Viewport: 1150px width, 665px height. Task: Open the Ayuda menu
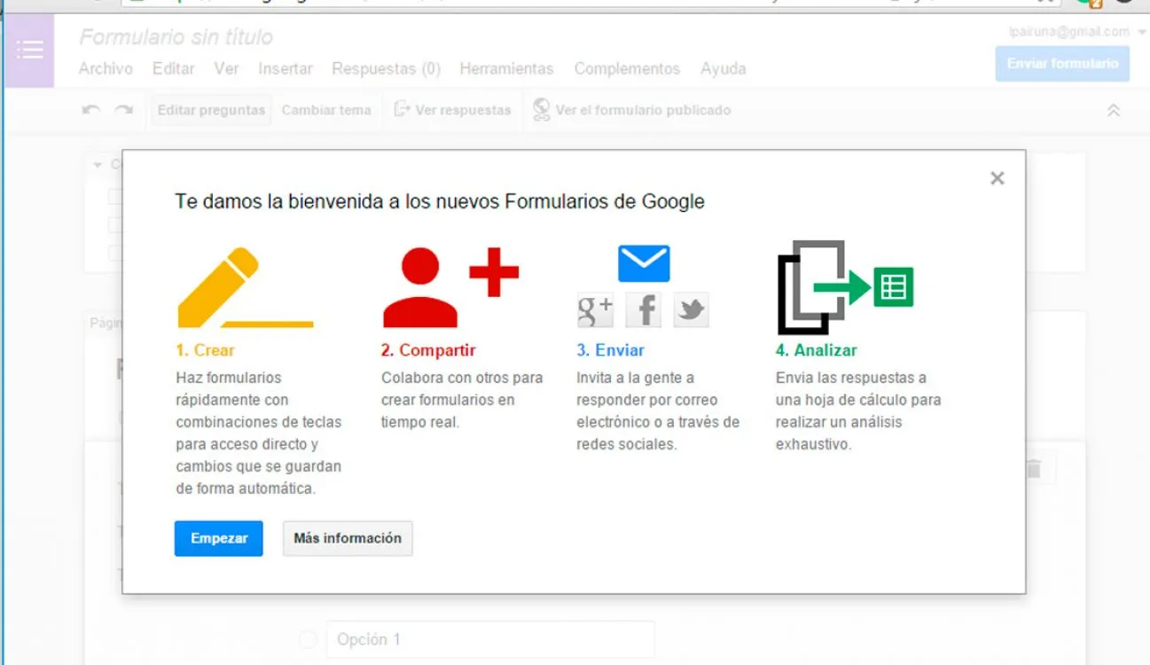(x=724, y=68)
